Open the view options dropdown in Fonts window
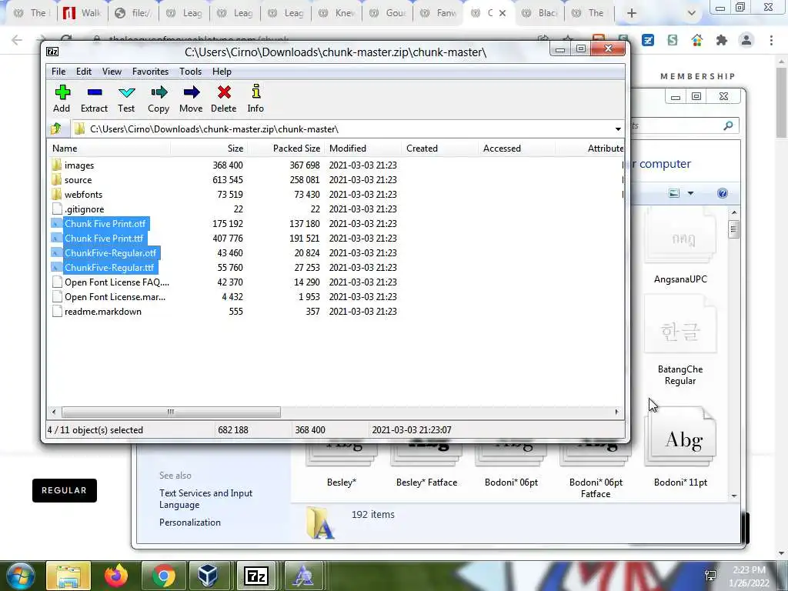 click(690, 193)
